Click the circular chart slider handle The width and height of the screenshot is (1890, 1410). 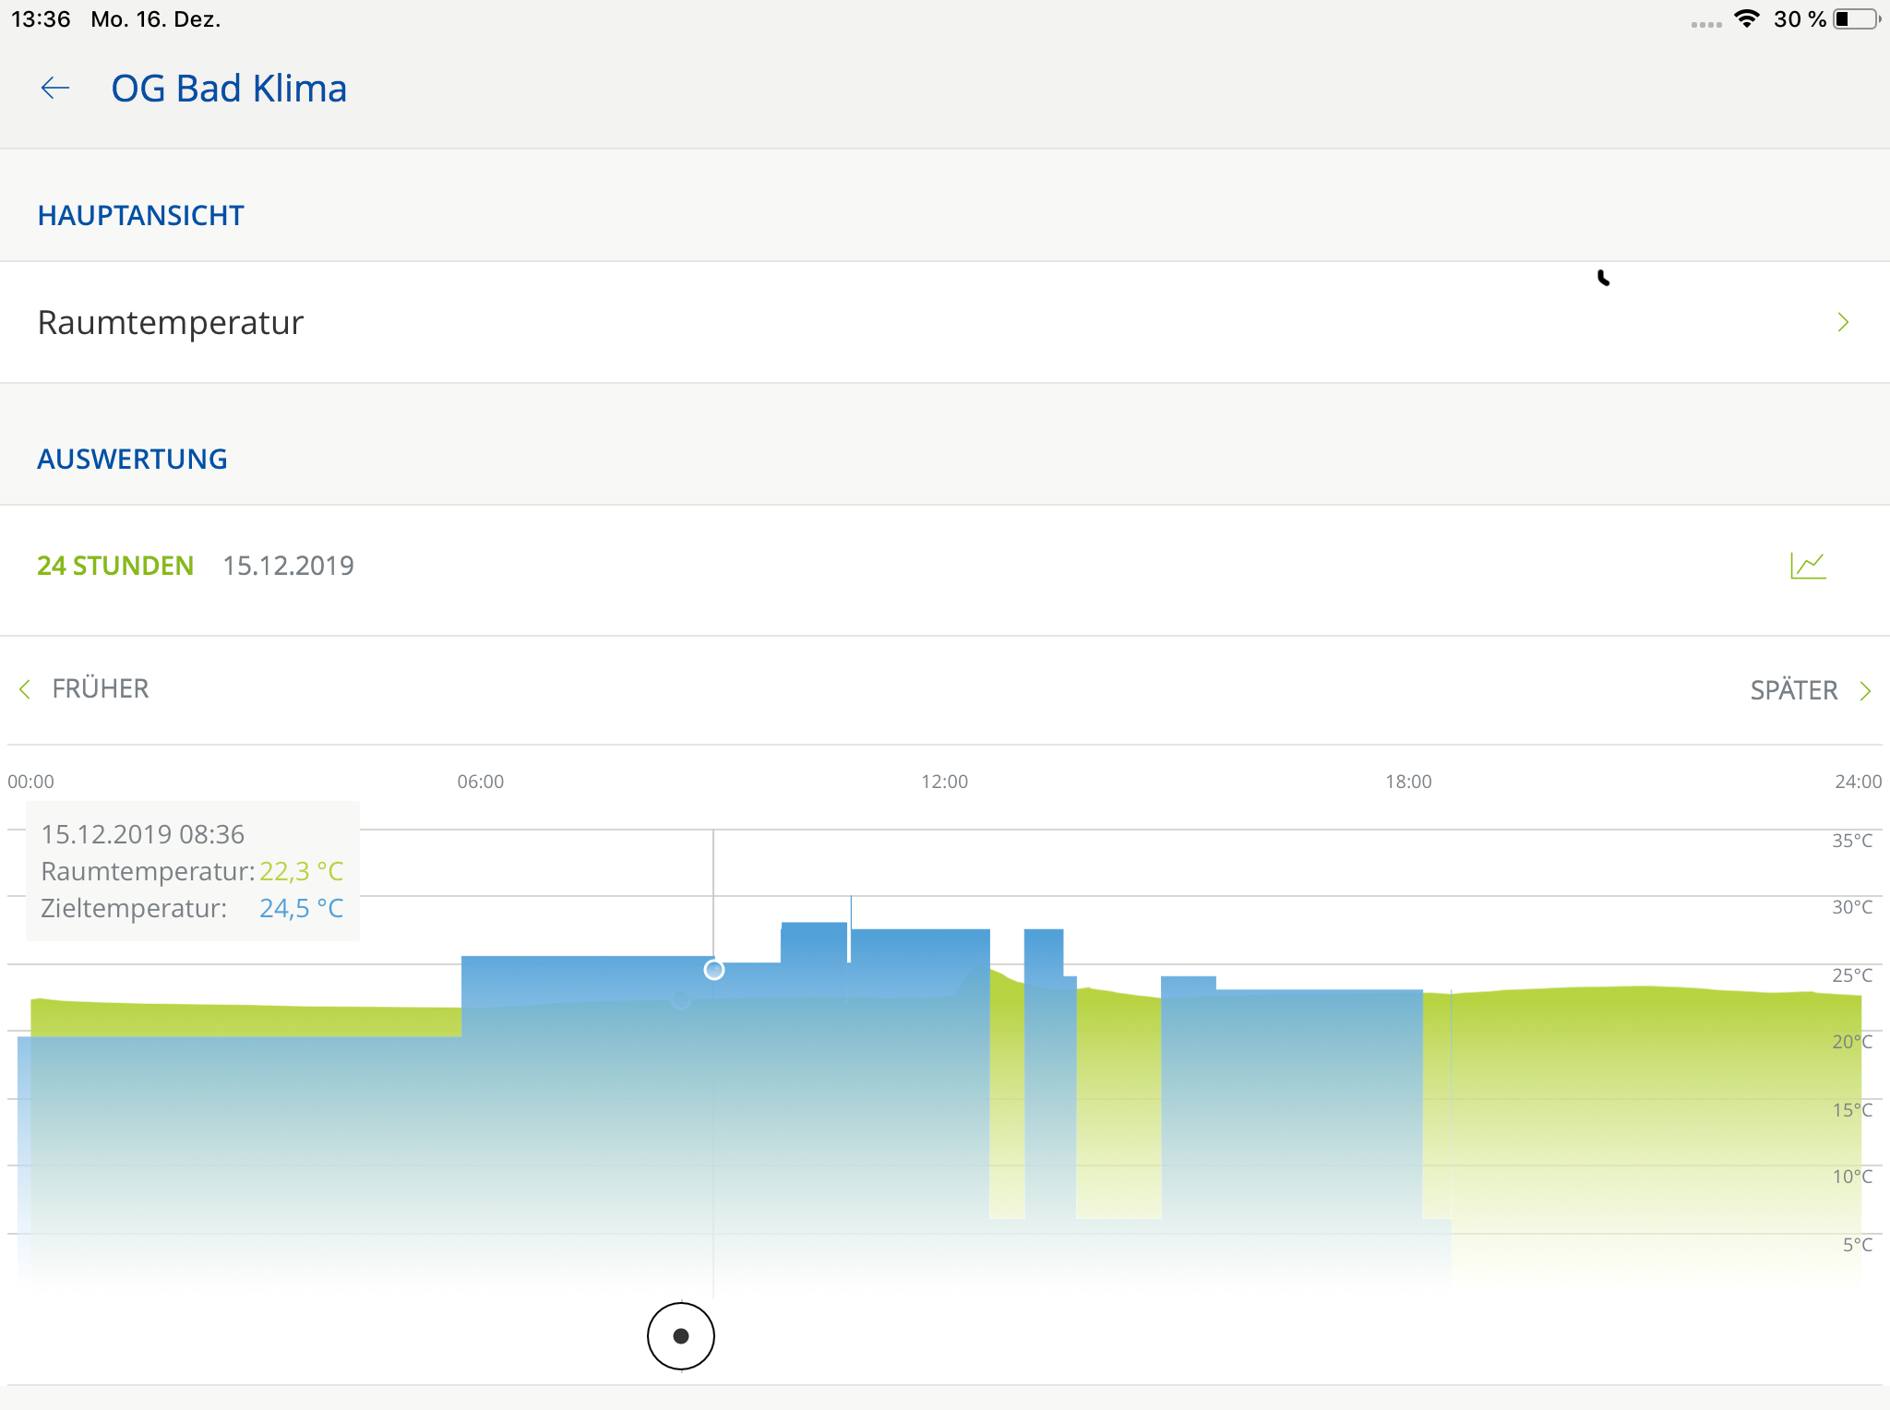[x=681, y=1335]
